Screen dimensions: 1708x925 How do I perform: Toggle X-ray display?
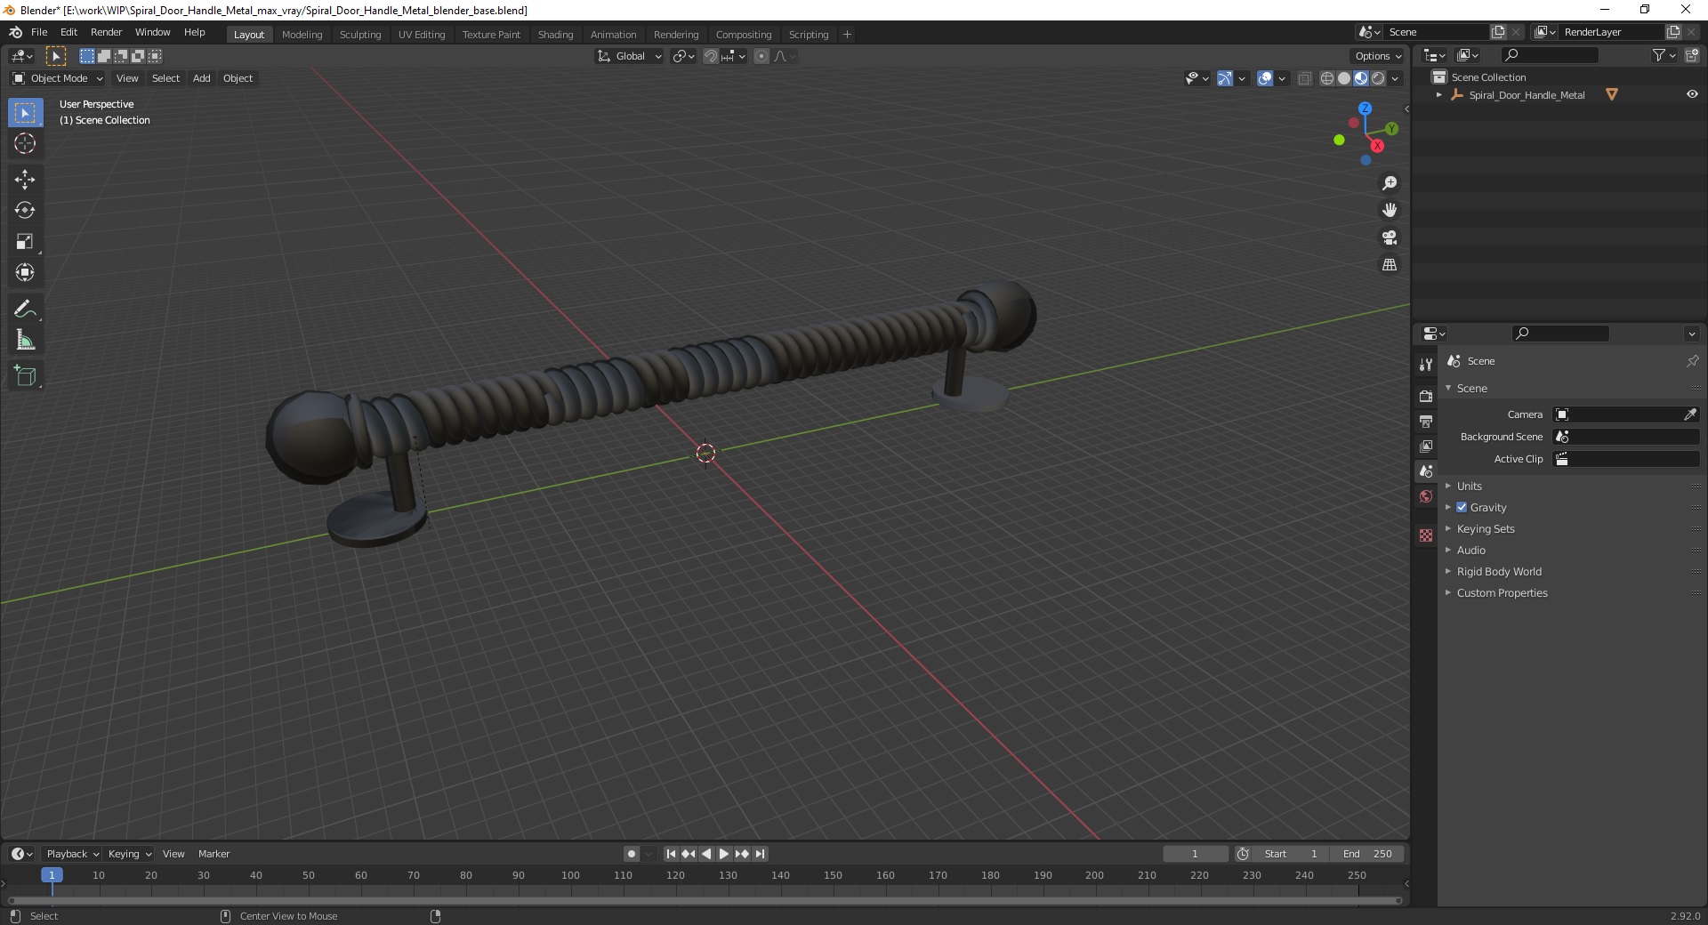(1305, 78)
